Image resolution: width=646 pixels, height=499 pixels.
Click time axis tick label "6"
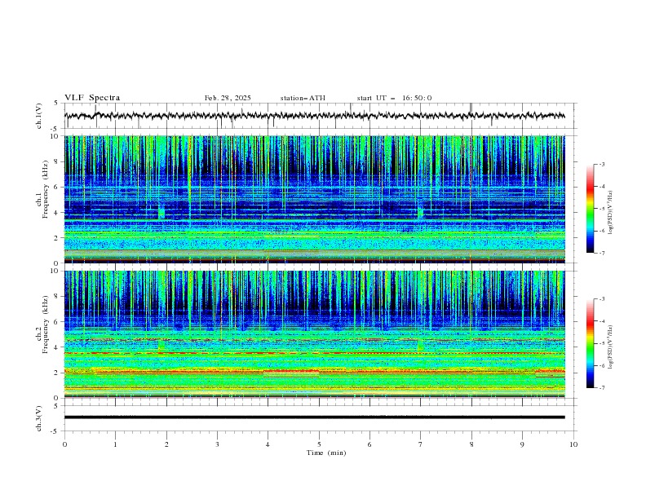tap(369, 444)
